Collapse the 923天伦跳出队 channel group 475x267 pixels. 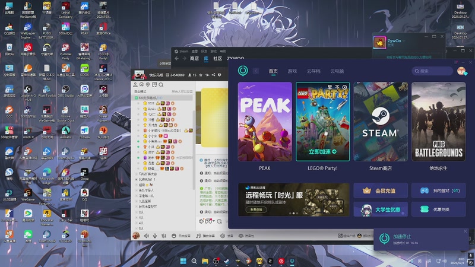pos(137,98)
